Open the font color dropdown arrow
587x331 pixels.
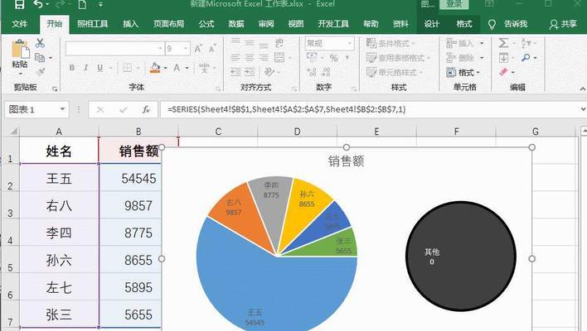pos(187,68)
